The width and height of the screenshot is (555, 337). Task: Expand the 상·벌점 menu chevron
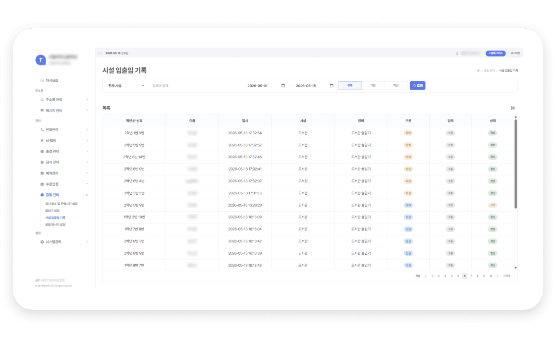[87, 141]
